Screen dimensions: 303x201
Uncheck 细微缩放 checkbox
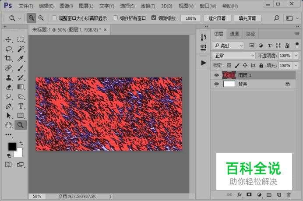pyautogui.click(x=154, y=18)
